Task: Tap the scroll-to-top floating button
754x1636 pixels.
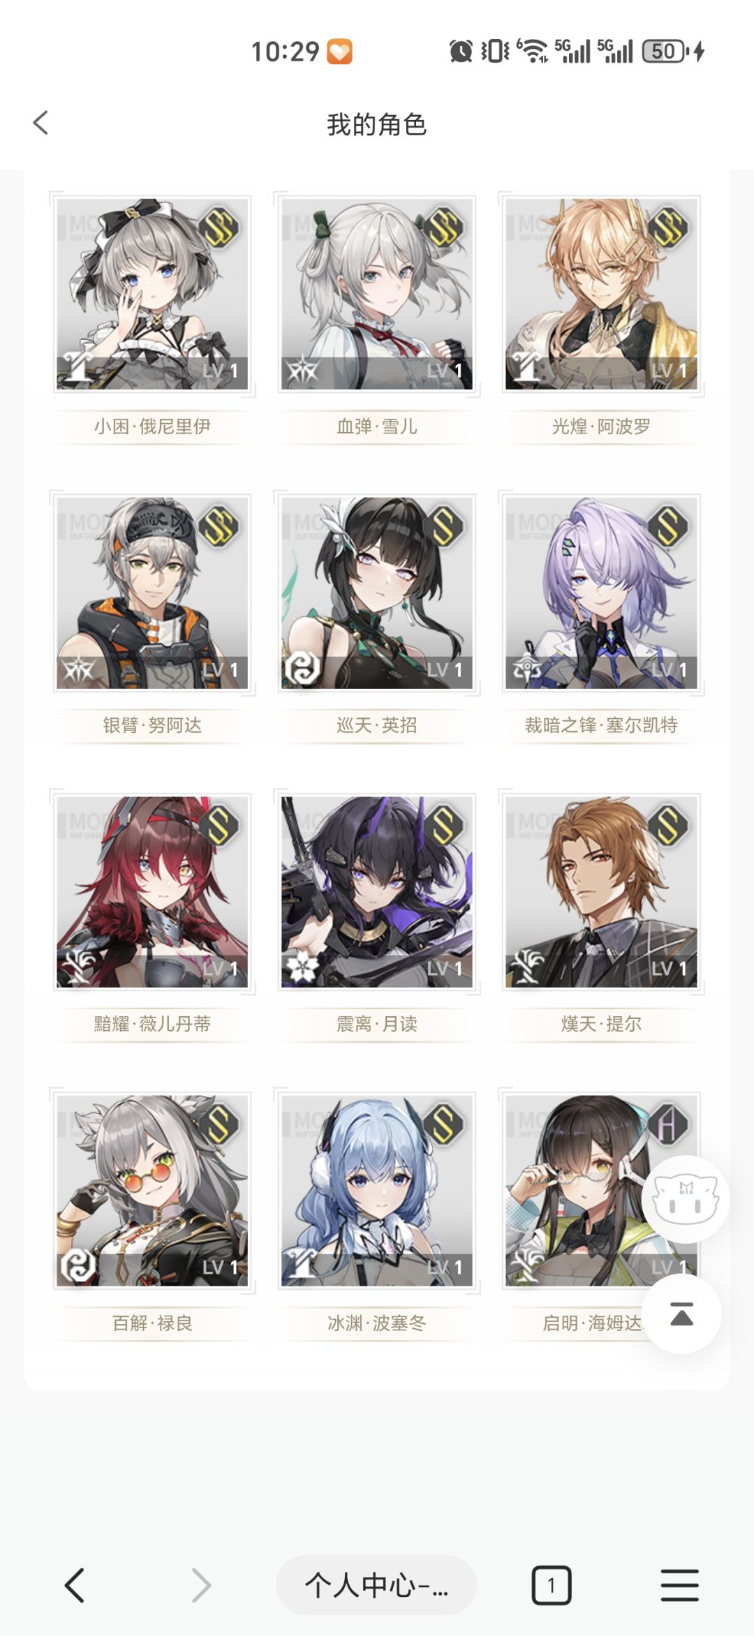Action: [x=681, y=1314]
